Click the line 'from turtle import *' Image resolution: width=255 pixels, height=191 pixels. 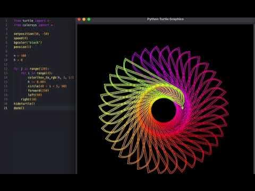coord(32,21)
